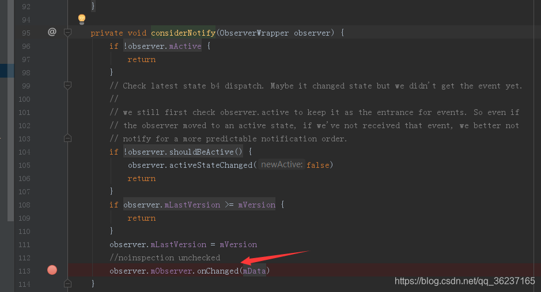Click line number 104 in gutter
The width and height of the screenshot is (541, 292).
(x=25, y=152)
